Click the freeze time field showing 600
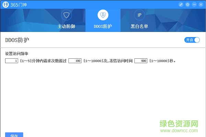This screenshot has height=137, width=206. coord(141,61)
